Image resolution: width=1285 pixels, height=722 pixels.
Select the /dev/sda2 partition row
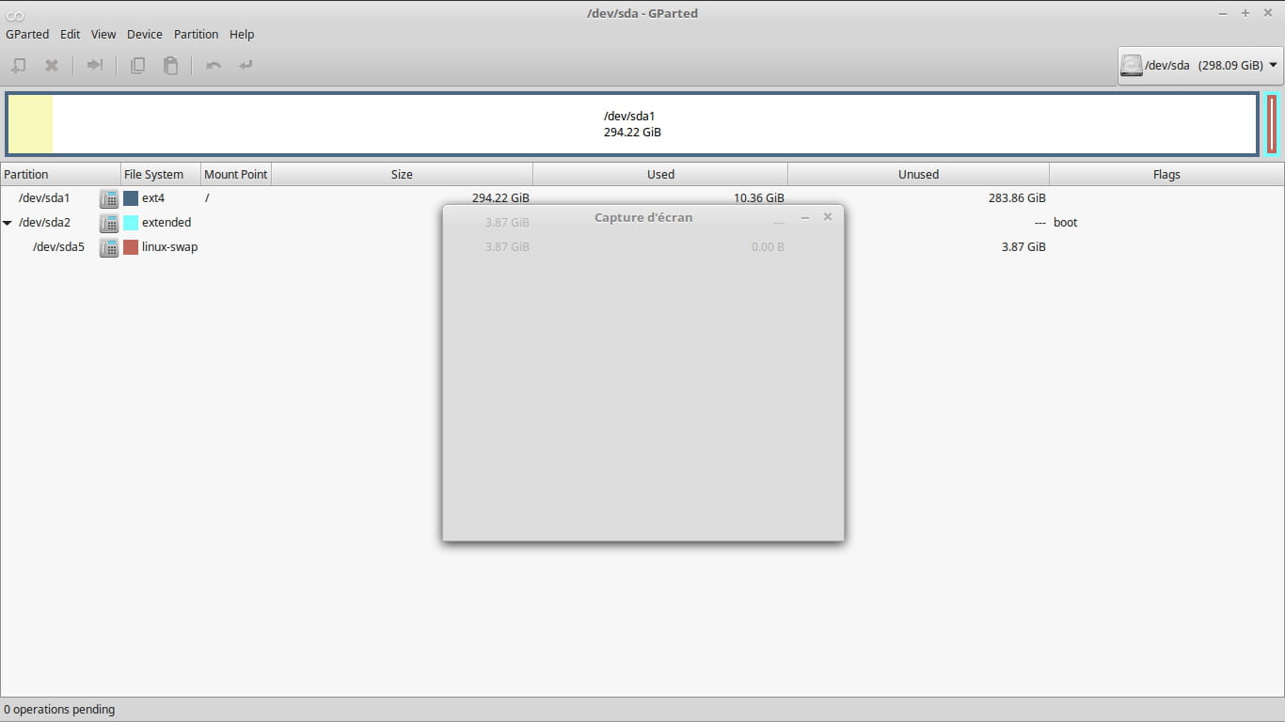642,223
